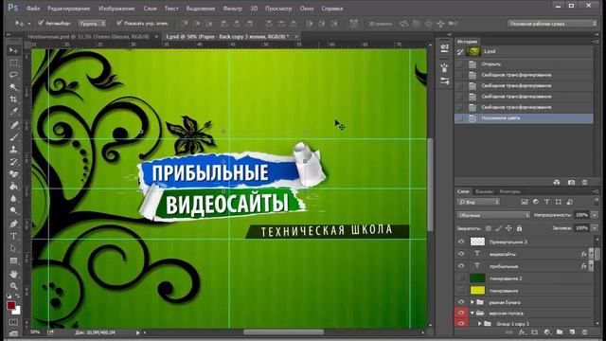
Task: Open the layer filter Вид dropdown
Action: point(478,202)
